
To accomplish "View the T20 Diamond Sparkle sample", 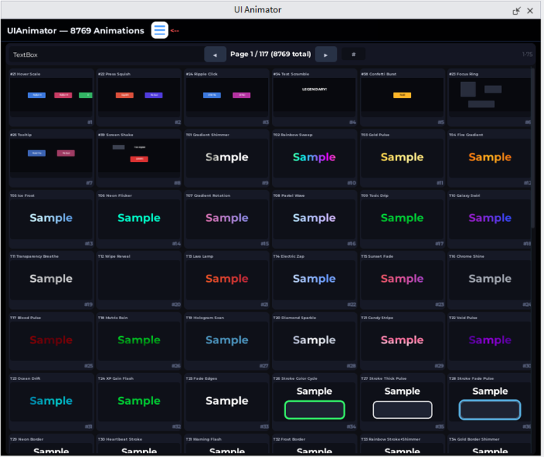I will (314, 340).
